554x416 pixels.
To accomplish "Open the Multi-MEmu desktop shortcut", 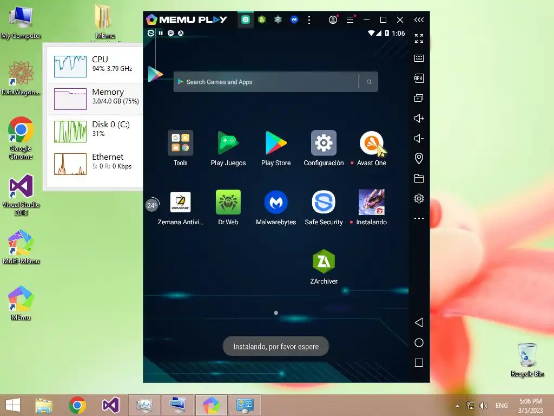I will [21, 247].
